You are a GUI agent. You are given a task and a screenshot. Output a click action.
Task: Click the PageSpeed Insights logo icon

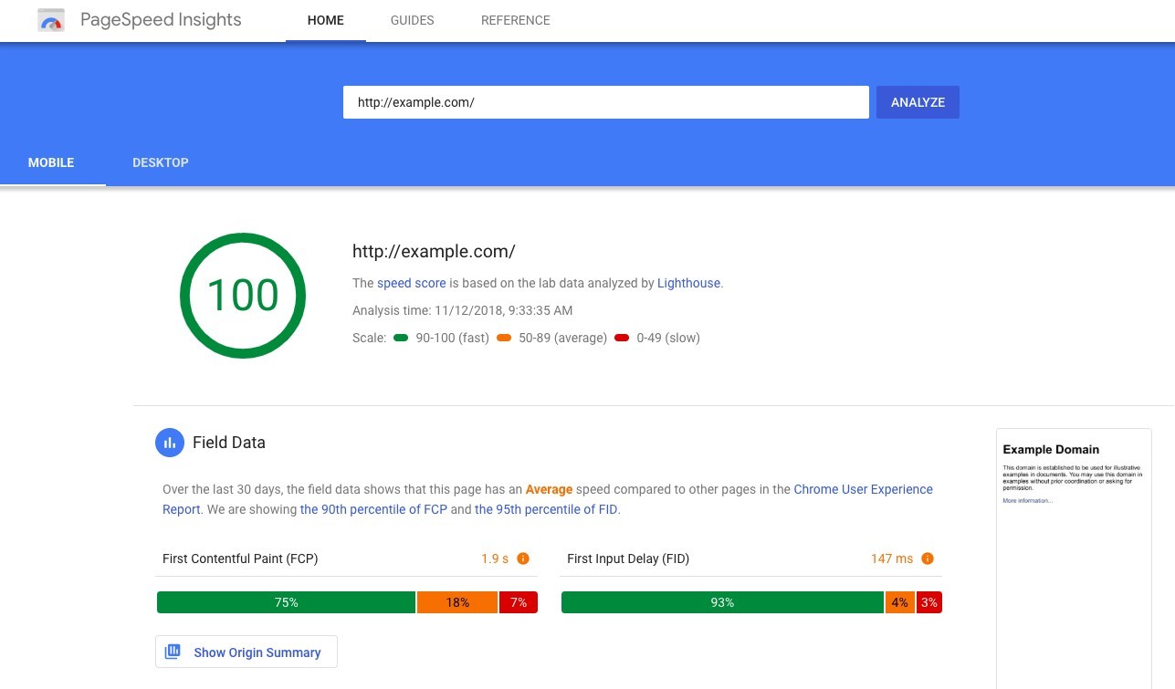point(51,19)
